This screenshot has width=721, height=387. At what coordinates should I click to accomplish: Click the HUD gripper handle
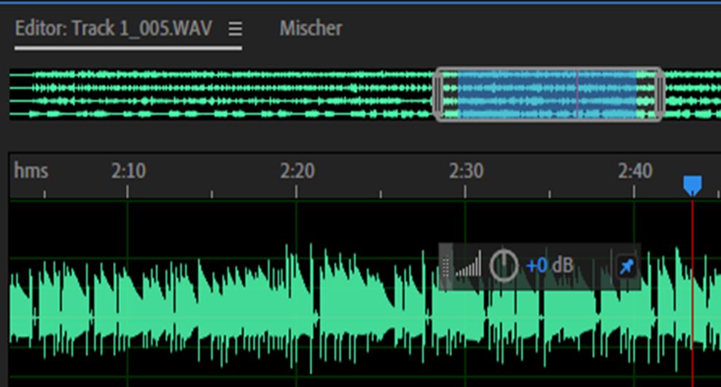[x=445, y=266]
